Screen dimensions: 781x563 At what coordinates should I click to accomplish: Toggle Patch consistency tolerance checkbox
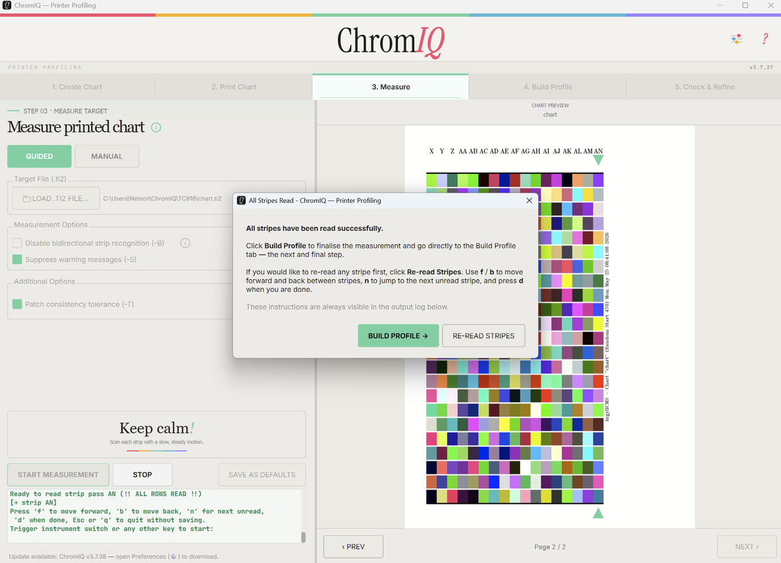click(x=18, y=304)
